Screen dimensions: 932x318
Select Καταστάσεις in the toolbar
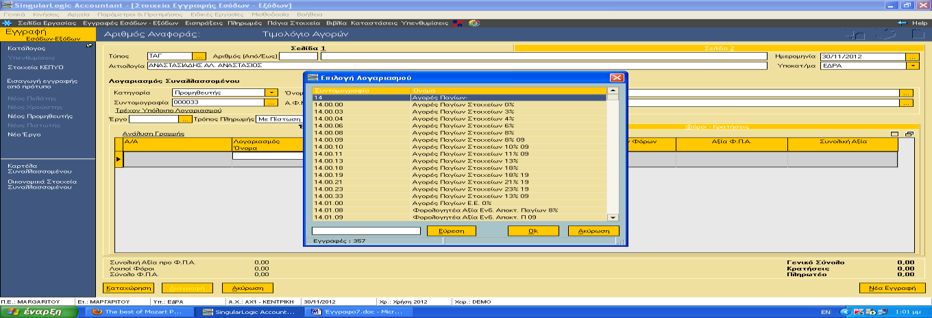coord(373,23)
